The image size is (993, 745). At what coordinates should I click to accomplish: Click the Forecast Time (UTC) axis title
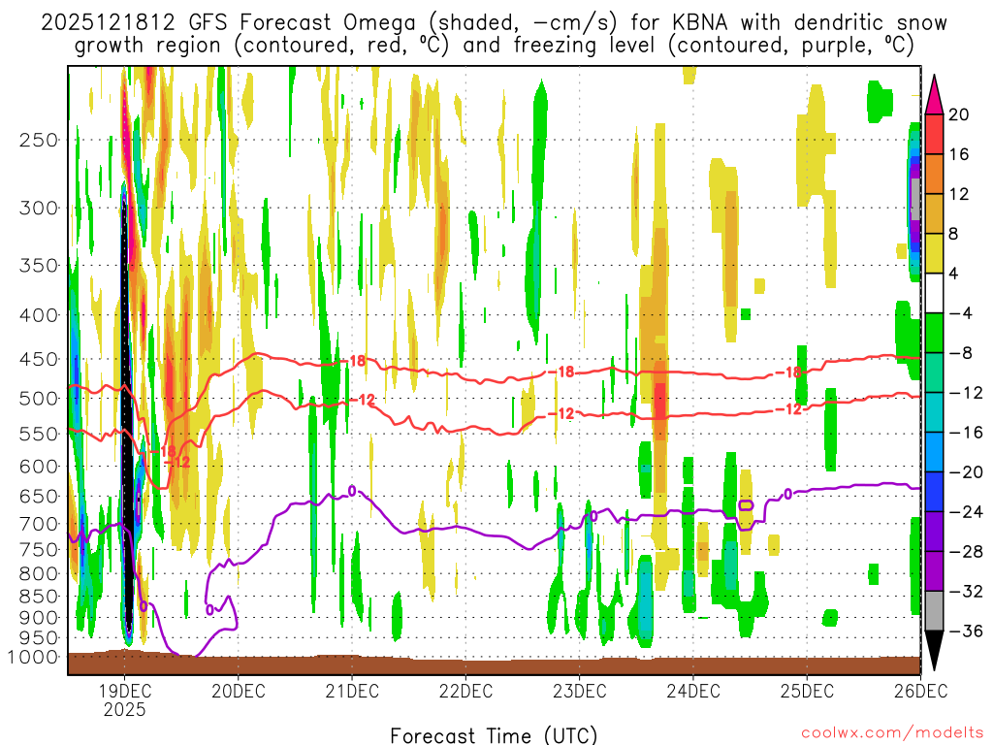tap(494, 735)
